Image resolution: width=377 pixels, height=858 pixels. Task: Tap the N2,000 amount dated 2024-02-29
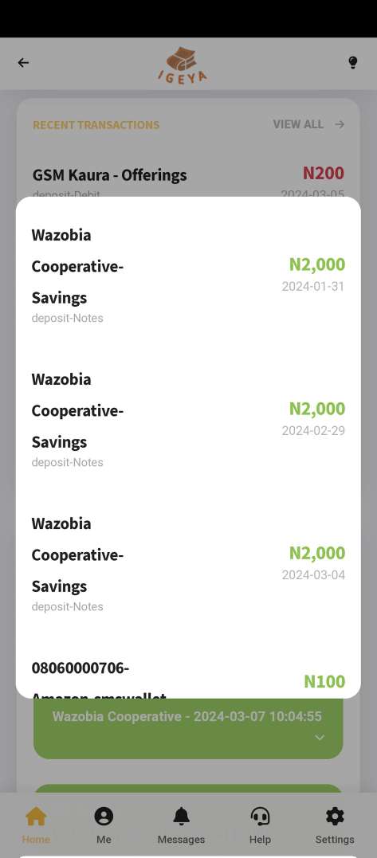pyautogui.click(x=317, y=409)
